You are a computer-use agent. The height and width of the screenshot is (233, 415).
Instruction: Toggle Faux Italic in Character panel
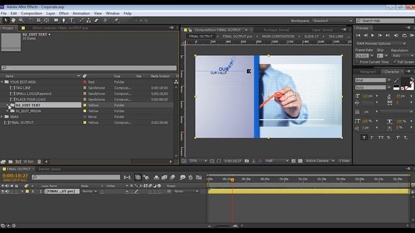[x=372, y=137]
